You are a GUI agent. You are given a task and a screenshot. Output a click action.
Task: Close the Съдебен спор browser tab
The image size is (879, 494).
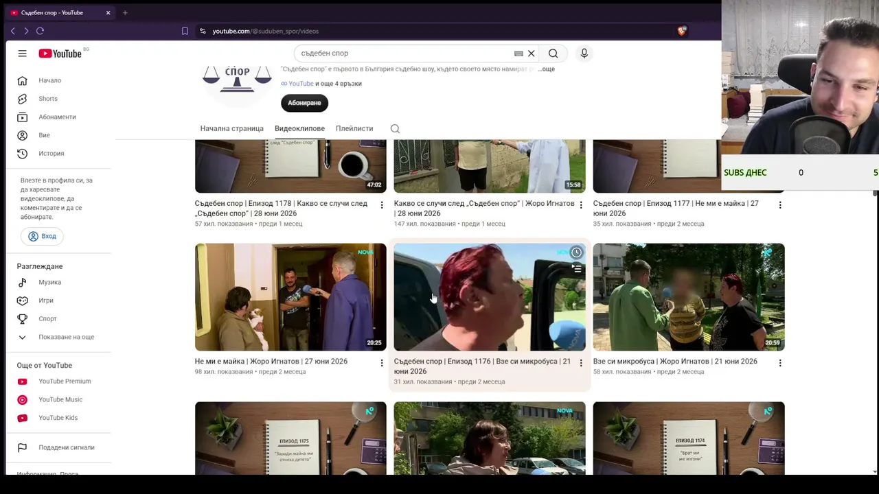click(108, 12)
